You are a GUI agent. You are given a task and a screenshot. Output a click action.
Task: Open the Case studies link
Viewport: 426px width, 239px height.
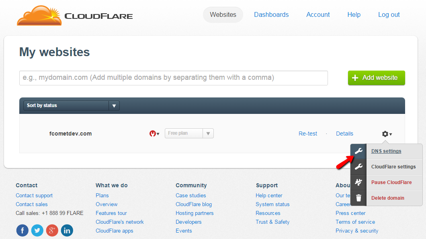click(x=191, y=195)
